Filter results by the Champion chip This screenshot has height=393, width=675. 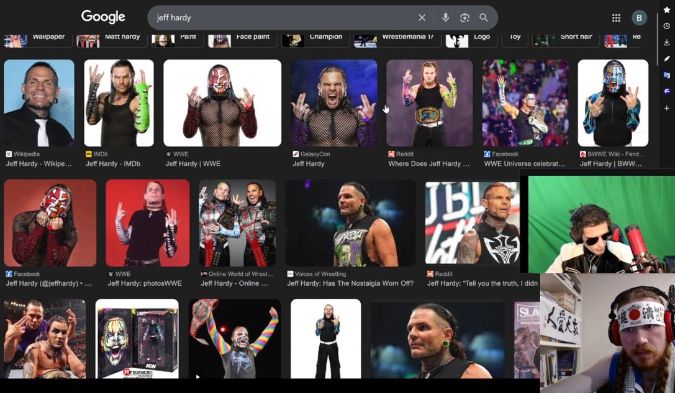pos(314,39)
